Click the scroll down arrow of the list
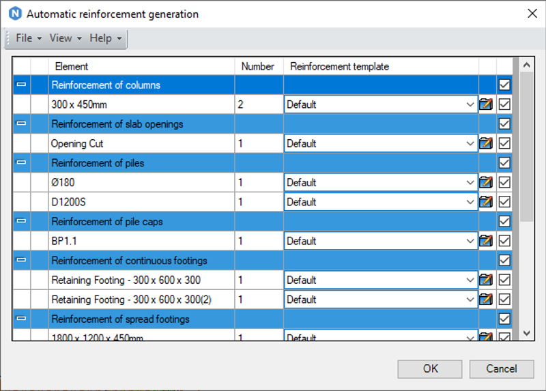Viewport: 546px width, 391px height. click(x=526, y=333)
